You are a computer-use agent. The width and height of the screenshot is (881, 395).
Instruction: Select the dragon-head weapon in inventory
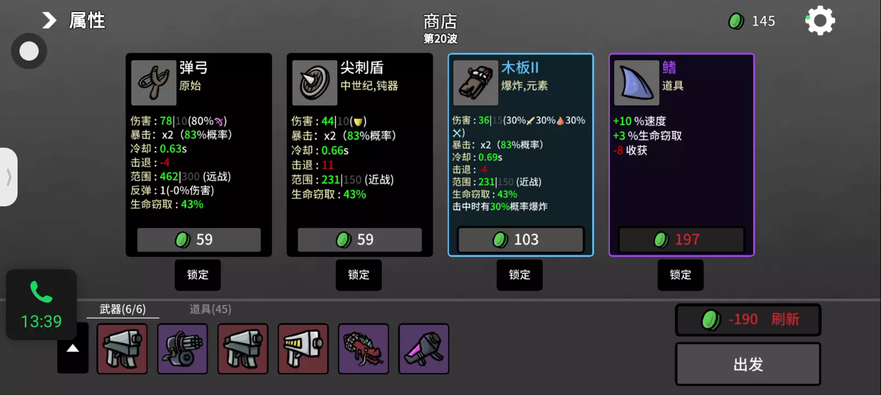(x=364, y=349)
